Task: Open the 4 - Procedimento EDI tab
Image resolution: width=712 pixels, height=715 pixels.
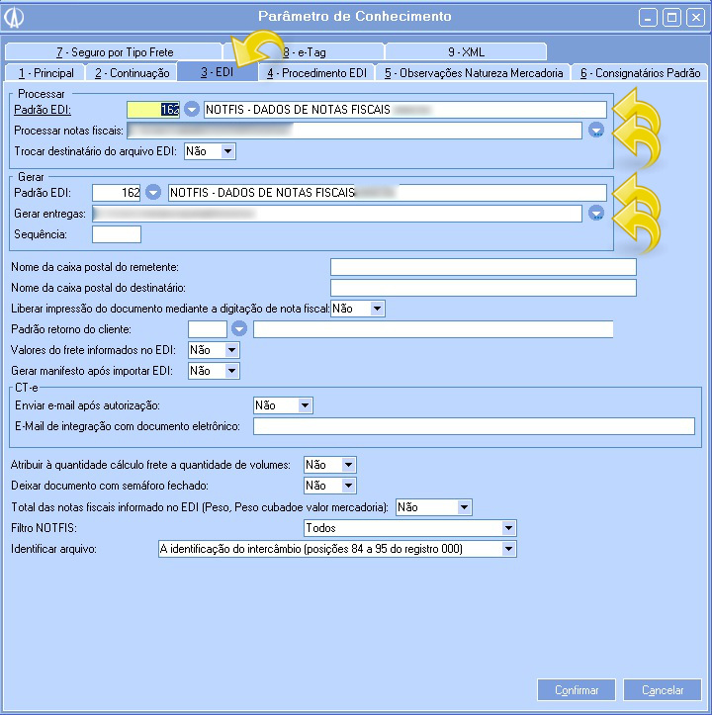Action: [x=317, y=73]
